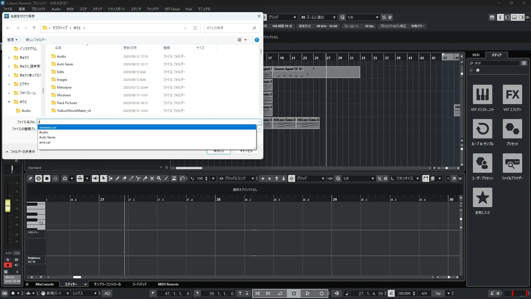Switch to the MixConsole tab
531x299 pixels.
click(45, 284)
